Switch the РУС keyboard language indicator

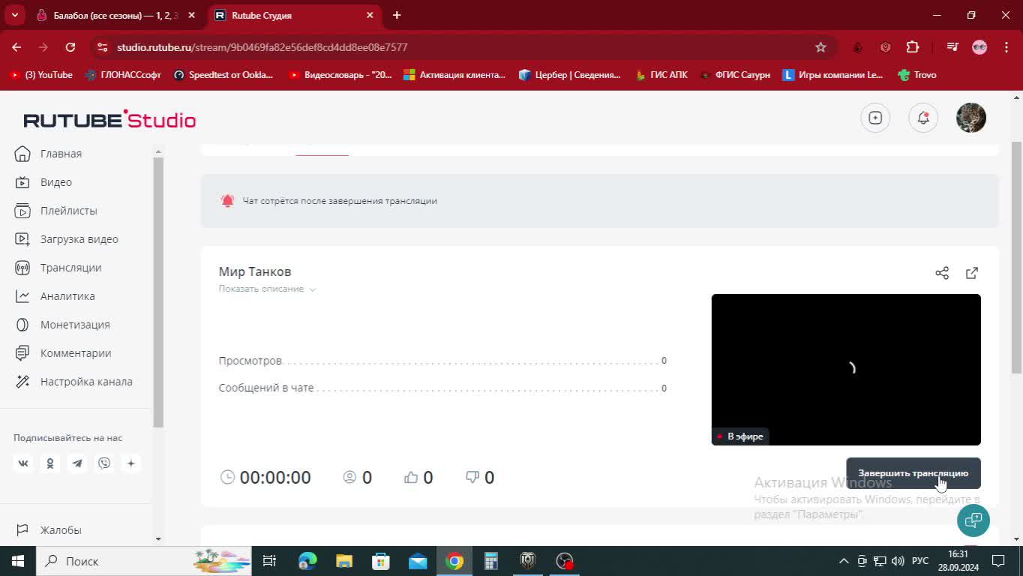pos(920,561)
